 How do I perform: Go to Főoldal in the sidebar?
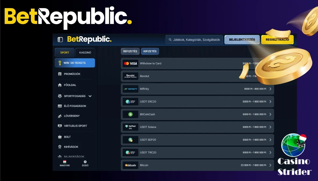[x=70, y=85]
